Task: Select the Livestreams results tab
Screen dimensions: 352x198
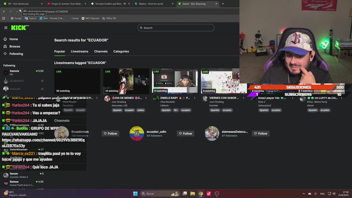Action: pos(79,51)
